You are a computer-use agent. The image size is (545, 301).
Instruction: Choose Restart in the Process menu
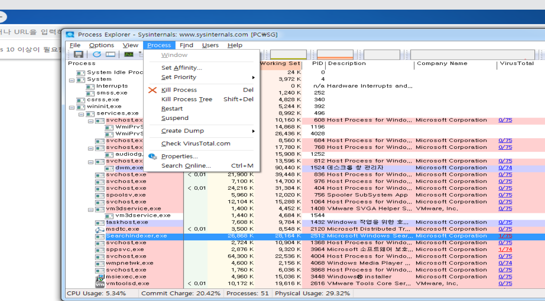201,108
